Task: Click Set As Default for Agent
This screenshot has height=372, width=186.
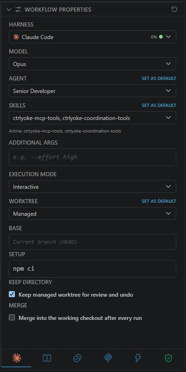Action: pos(159,78)
